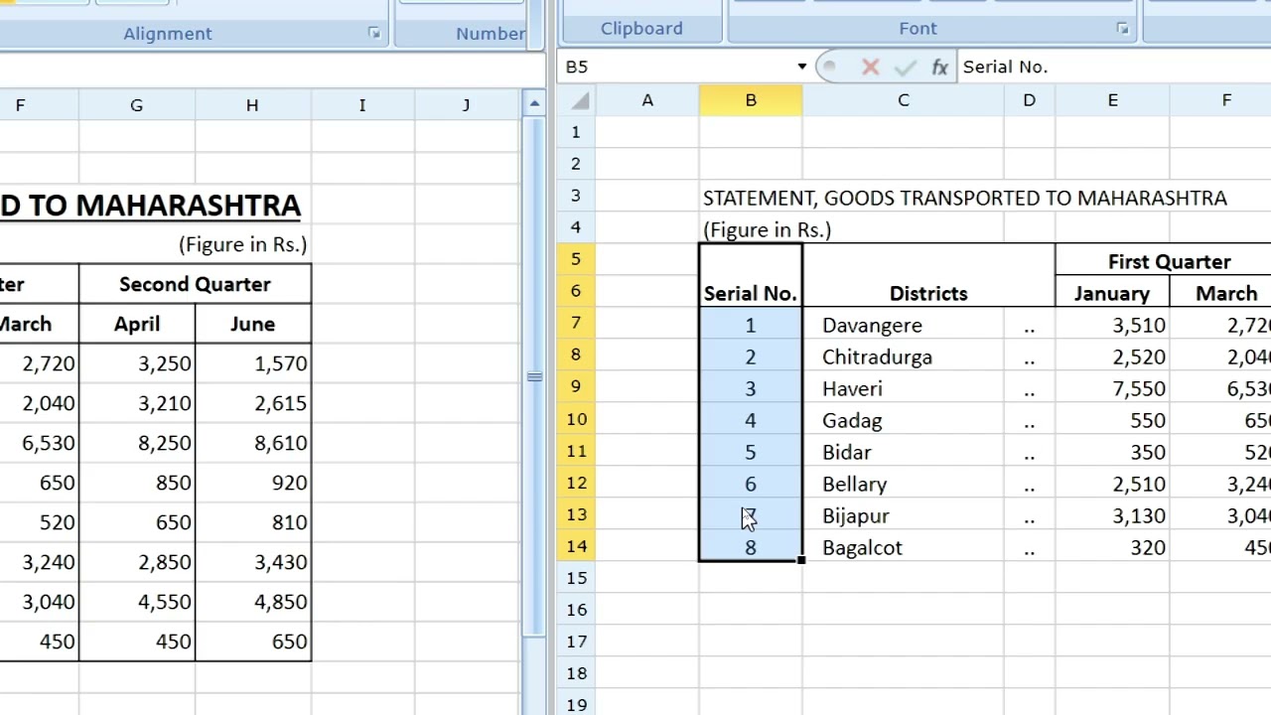Click the January value 7,550 cell
Viewport: 1271px width, 715px height.
tap(1112, 388)
